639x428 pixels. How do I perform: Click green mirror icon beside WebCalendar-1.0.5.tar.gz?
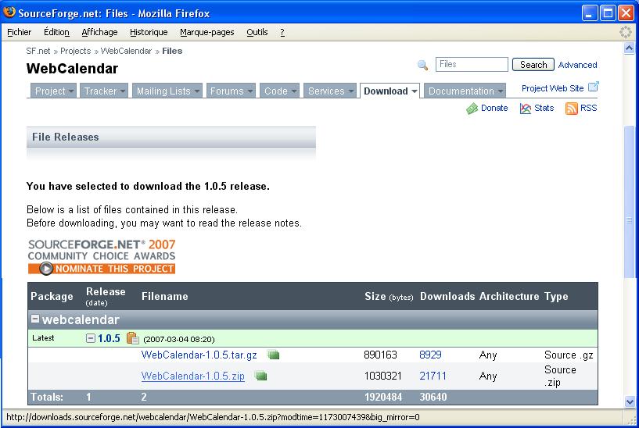(x=274, y=355)
